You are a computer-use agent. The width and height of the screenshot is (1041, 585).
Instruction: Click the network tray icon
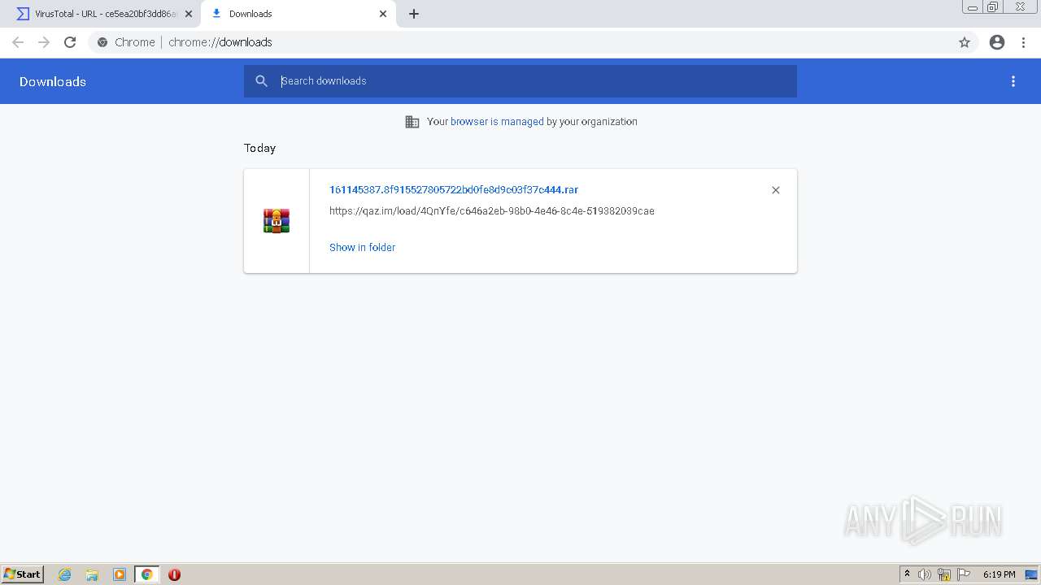tap(944, 574)
